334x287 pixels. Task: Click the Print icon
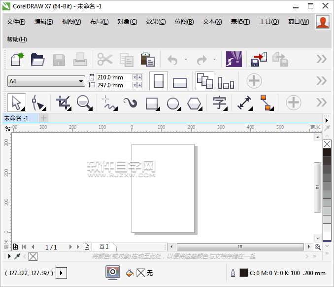click(x=80, y=59)
